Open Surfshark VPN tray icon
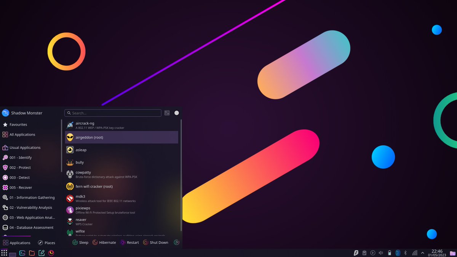 click(356, 253)
